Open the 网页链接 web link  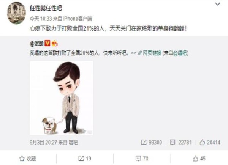152,53
